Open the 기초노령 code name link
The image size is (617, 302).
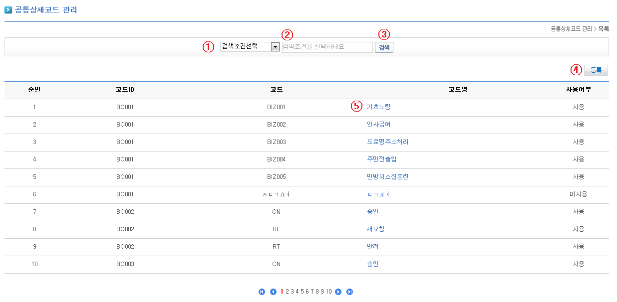378,107
